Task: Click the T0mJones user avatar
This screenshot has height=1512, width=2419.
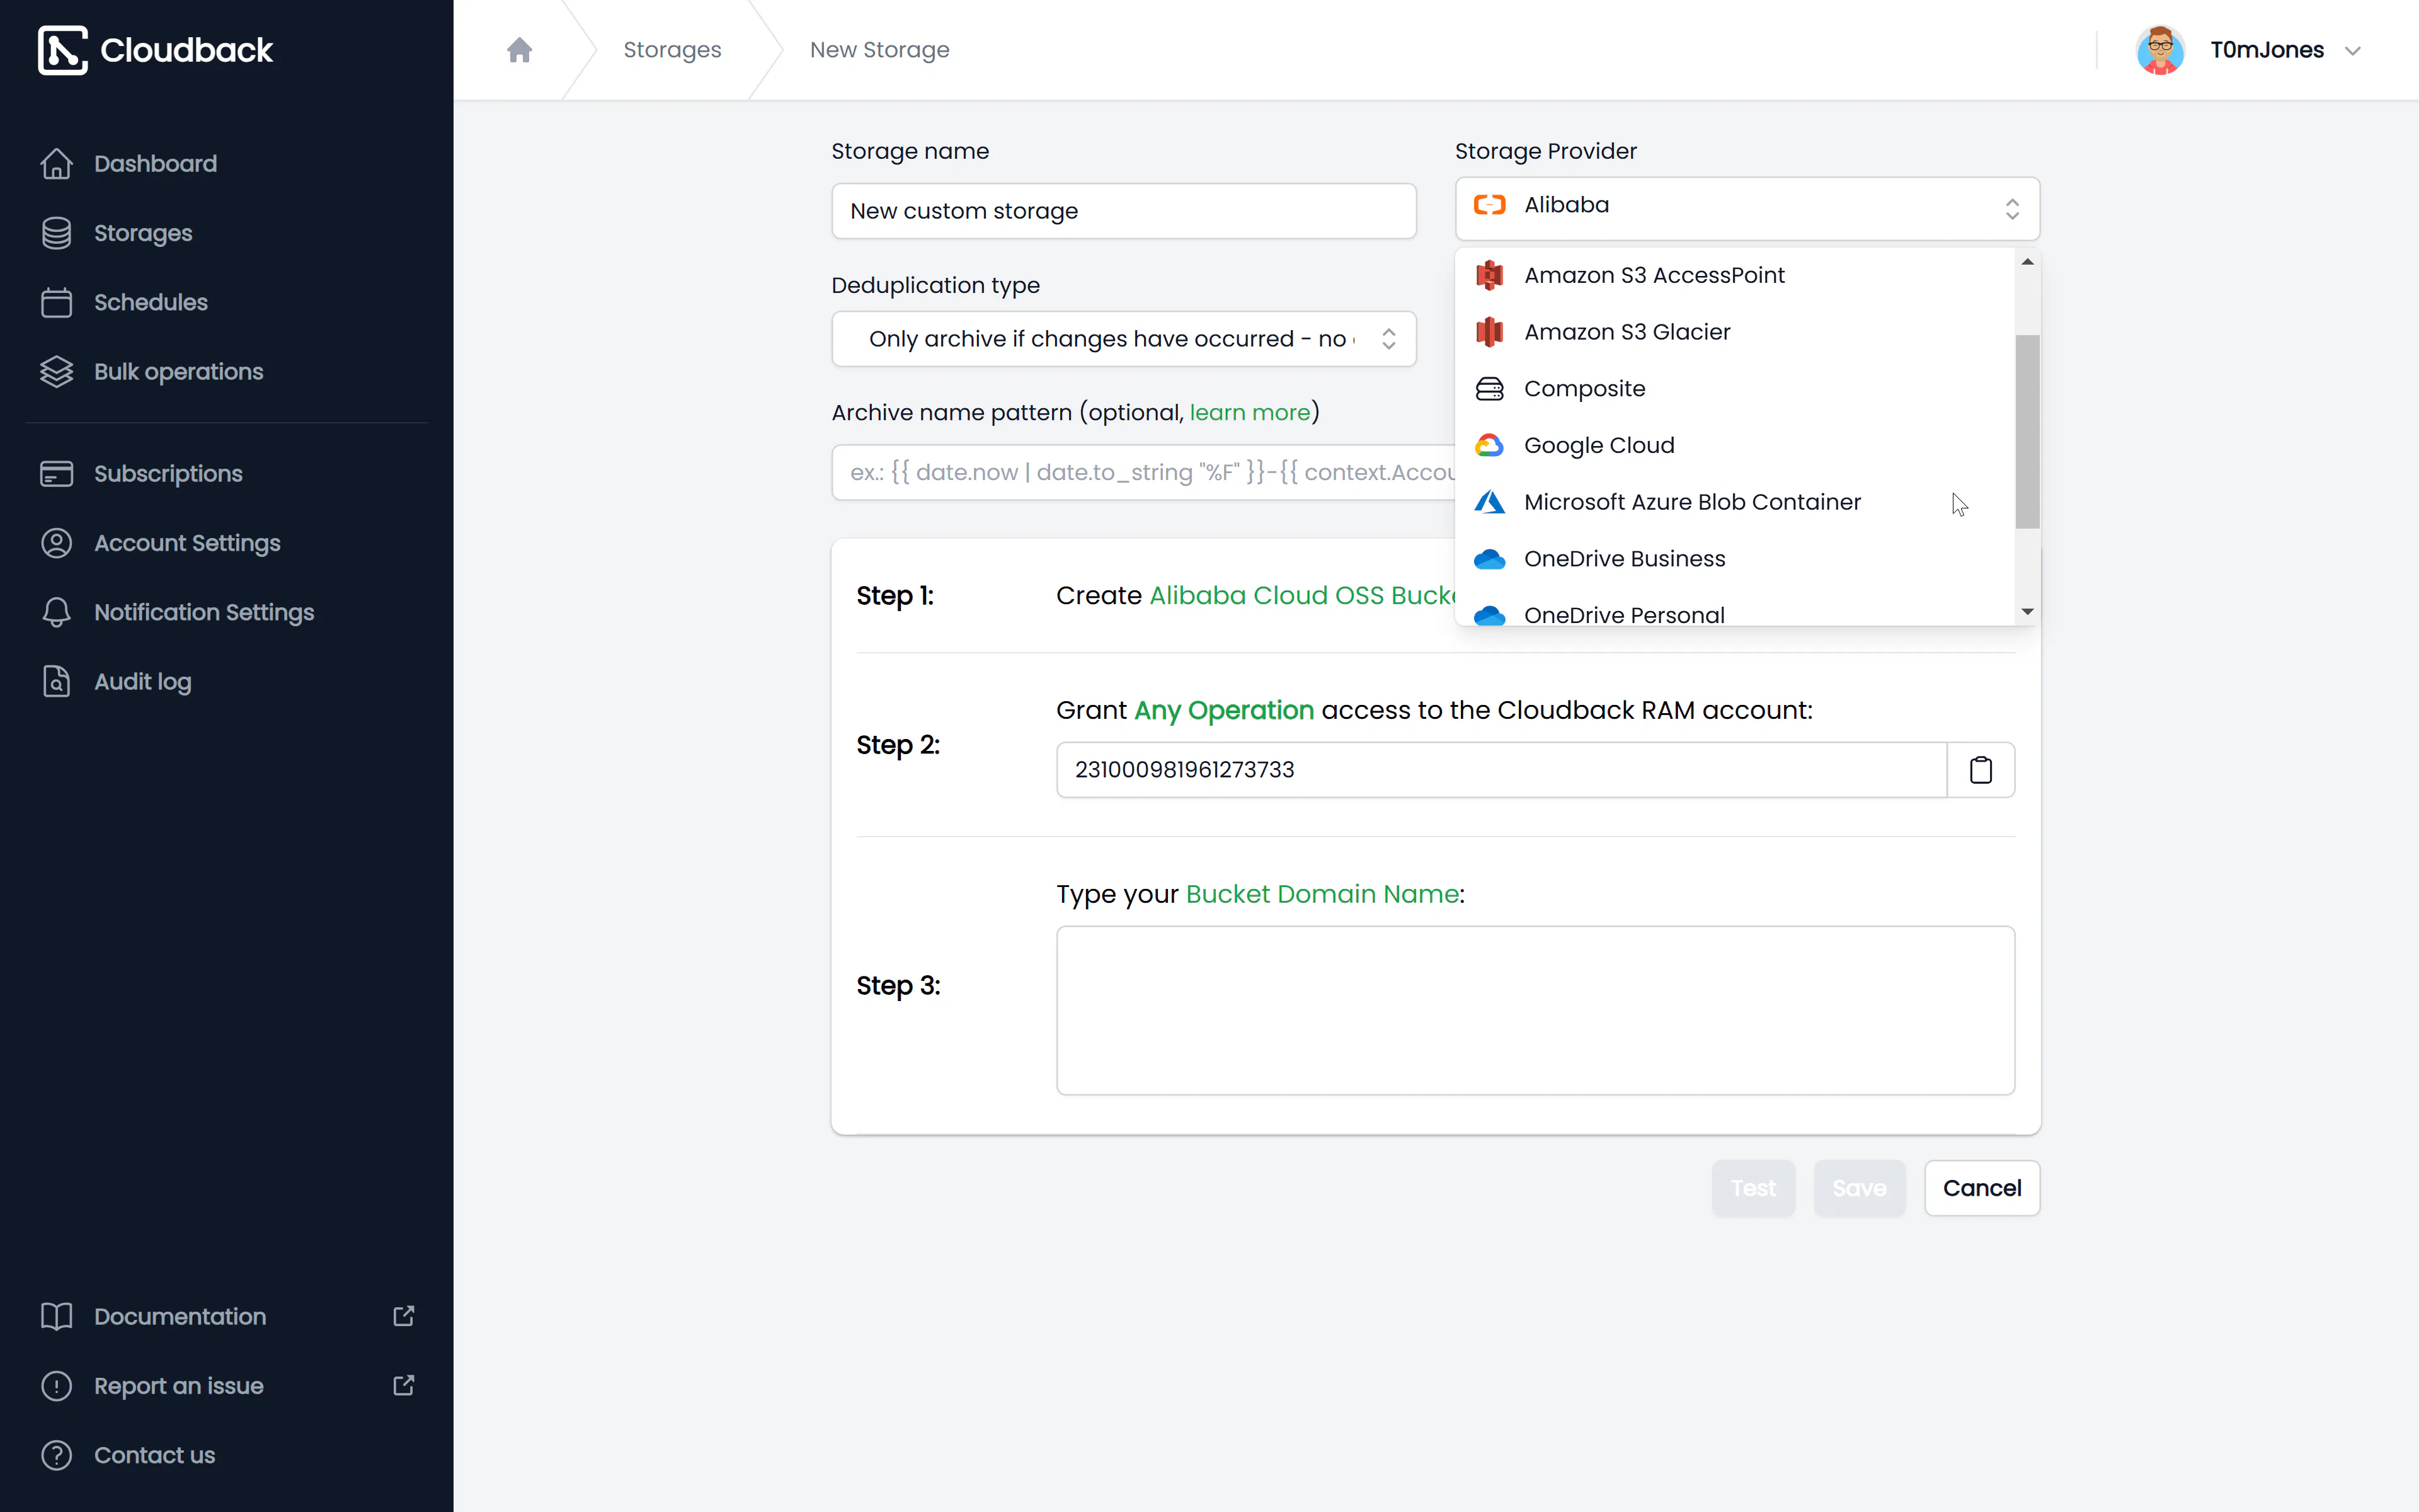Action: (2159, 50)
